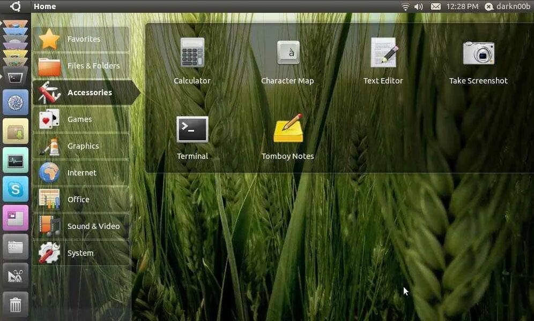Image resolution: width=534 pixels, height=321 pixels.
Task: Launch the Shotwell aperture icon in launcher
Action: click(x=16, y=103)
